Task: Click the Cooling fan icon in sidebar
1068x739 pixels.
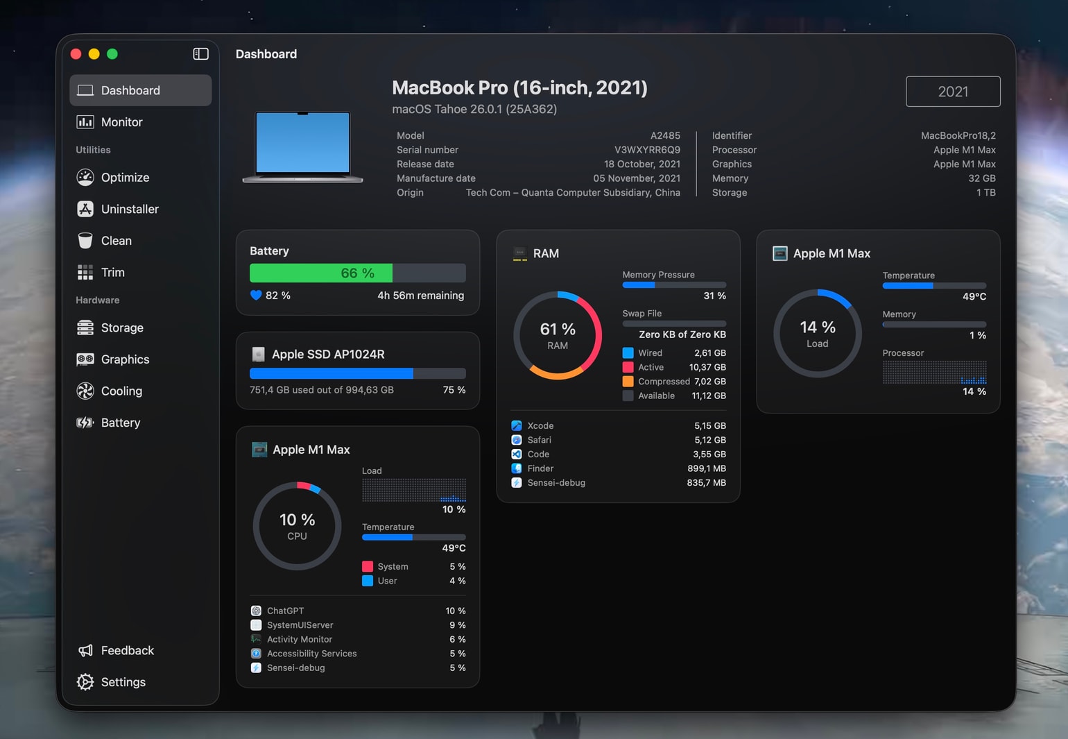Action: (85, 391)
